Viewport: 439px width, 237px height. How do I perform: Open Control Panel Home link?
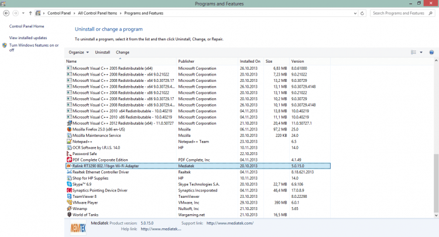pos(26,26)
